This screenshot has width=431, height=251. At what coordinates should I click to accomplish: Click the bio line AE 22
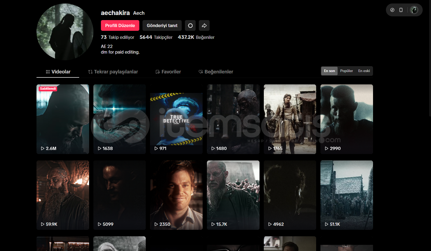point(107,46)
